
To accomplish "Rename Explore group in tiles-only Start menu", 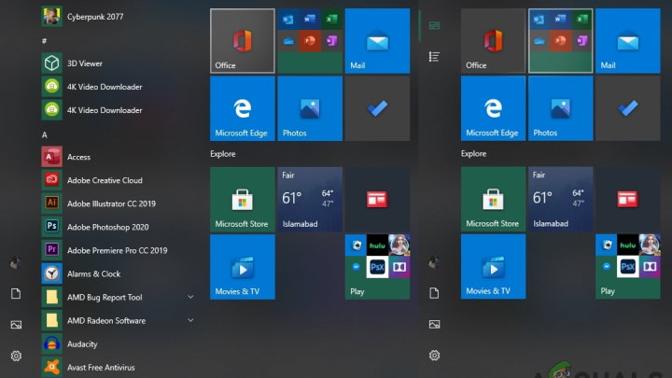I will pos(473,153).
